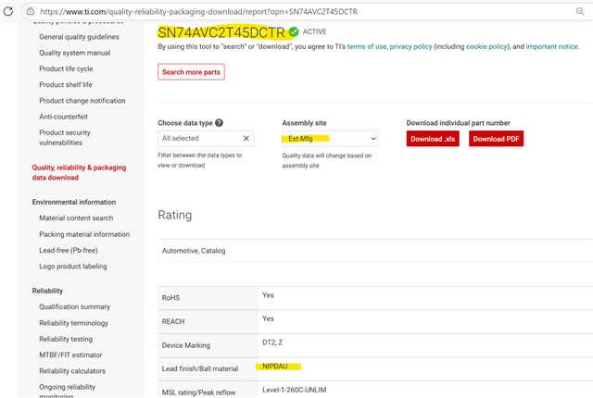Open the data type help question icon
Screen dimensions: 593x398
click(219, 123)
